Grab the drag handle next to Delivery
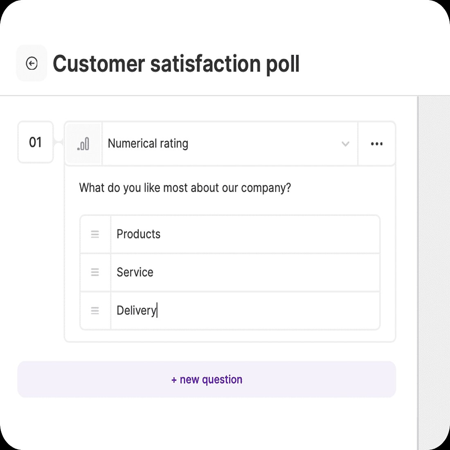The width and height of the screenshot is (450, 450). click(95, 310)
